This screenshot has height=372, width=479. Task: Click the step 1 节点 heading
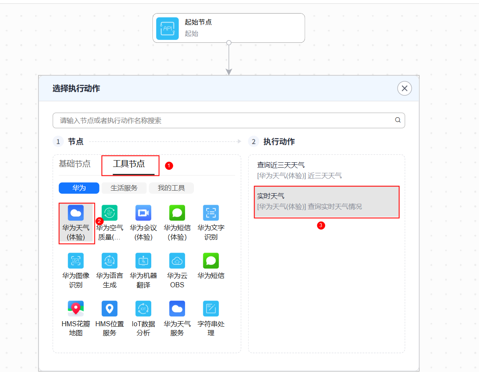pos(76,142)
